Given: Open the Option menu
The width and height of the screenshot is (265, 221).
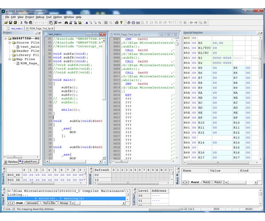Looking at the screenshot, I should (x=57, y=17).
